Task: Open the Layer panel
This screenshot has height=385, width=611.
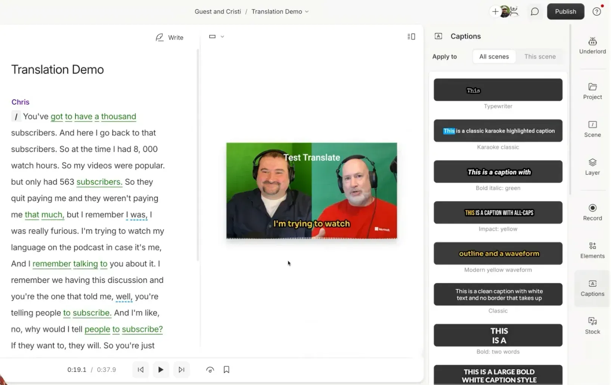Action: point(592,167)
